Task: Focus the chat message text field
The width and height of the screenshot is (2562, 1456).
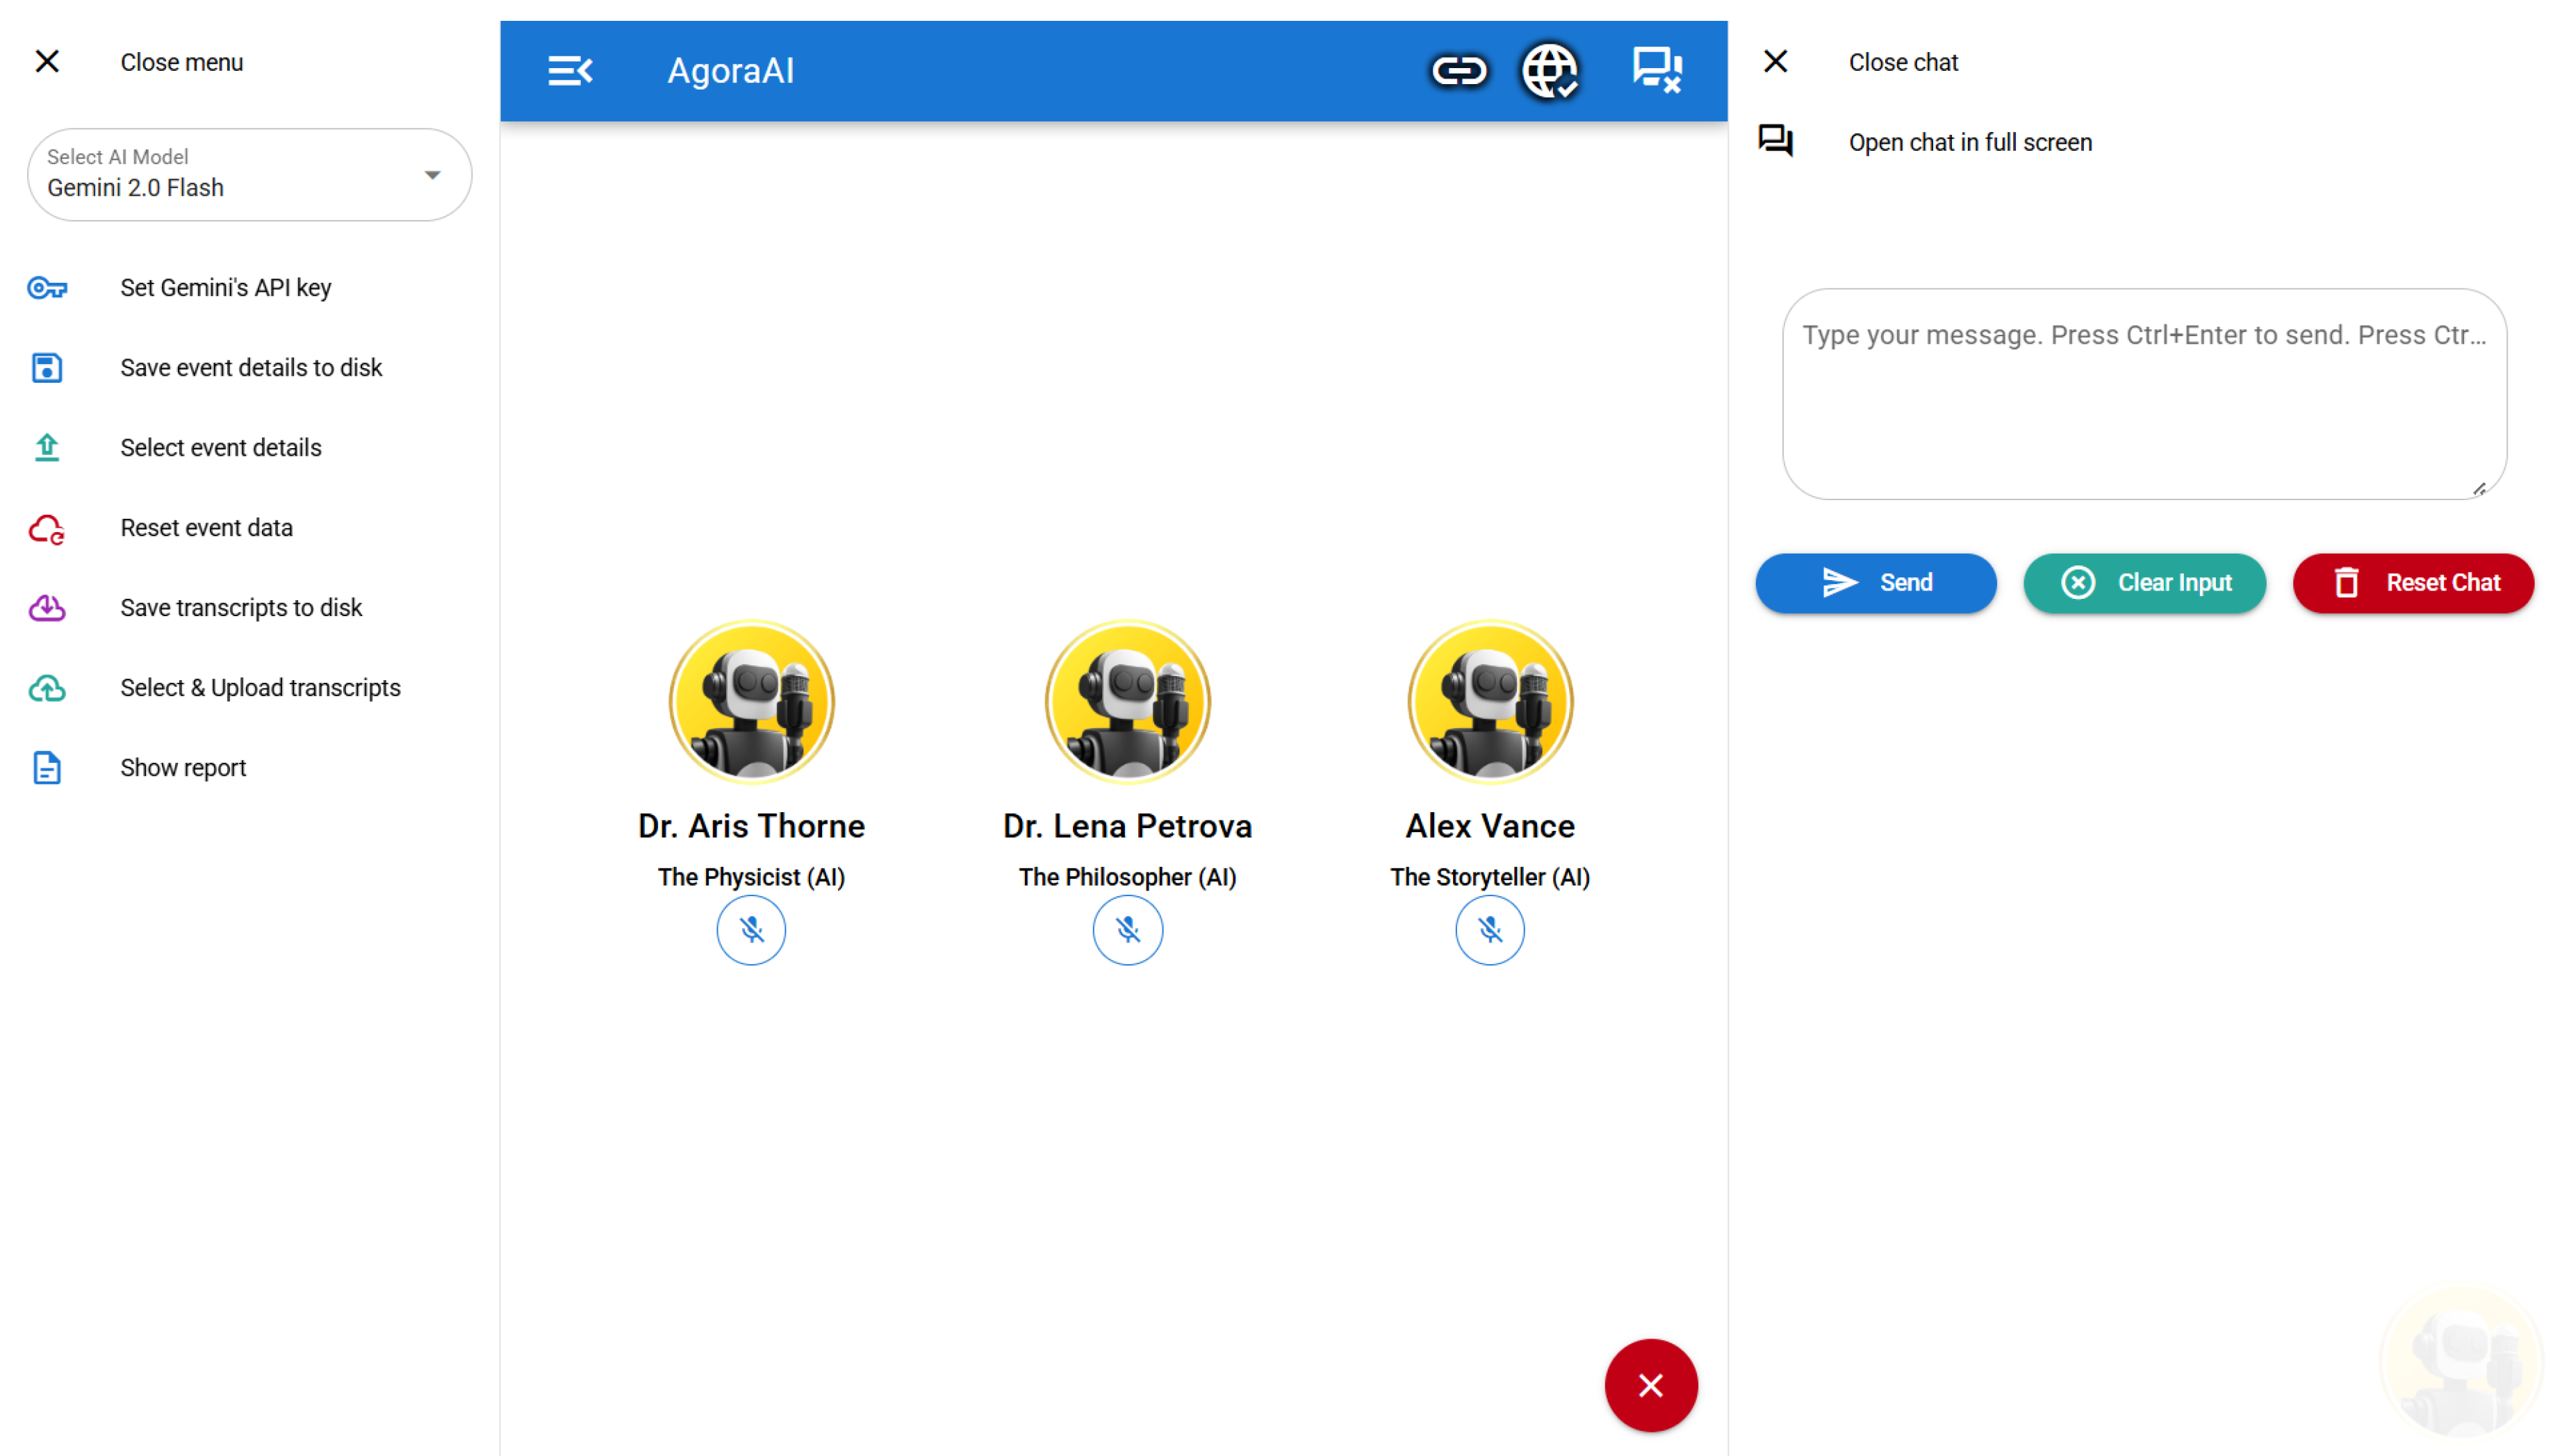Action: pos(2142,394)
